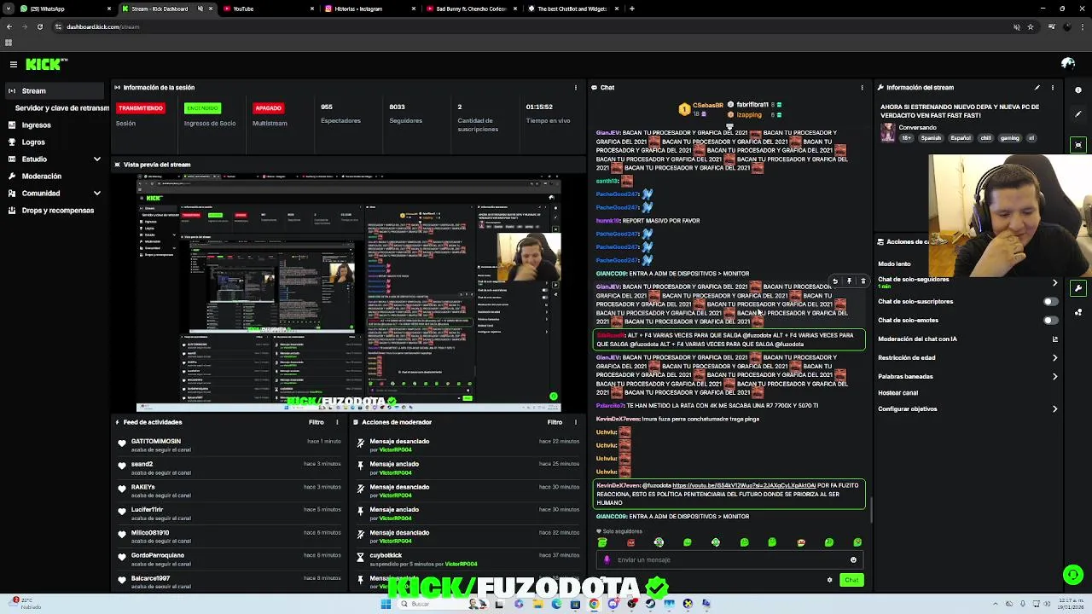Open the hamburger menu beside Kick logo
The width and height of the screenshot is (1092, 614).
(14, 64)
